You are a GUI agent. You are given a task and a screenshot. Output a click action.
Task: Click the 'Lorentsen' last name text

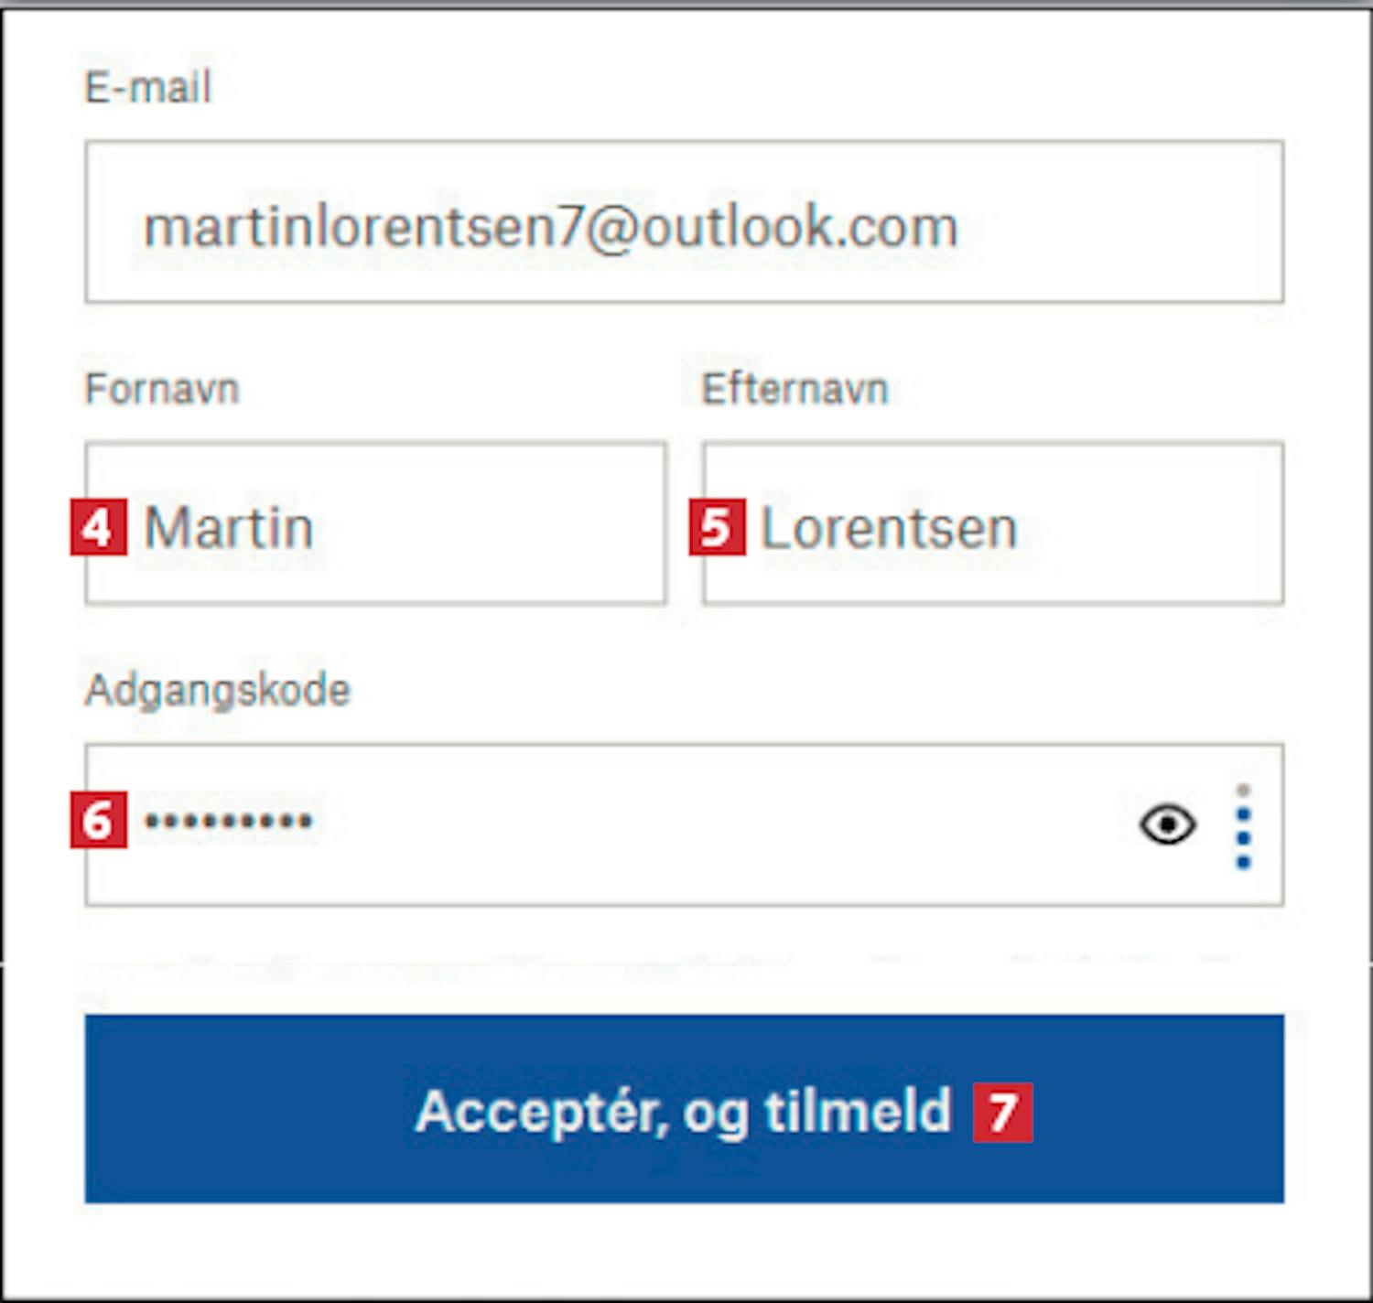[889, 528]
